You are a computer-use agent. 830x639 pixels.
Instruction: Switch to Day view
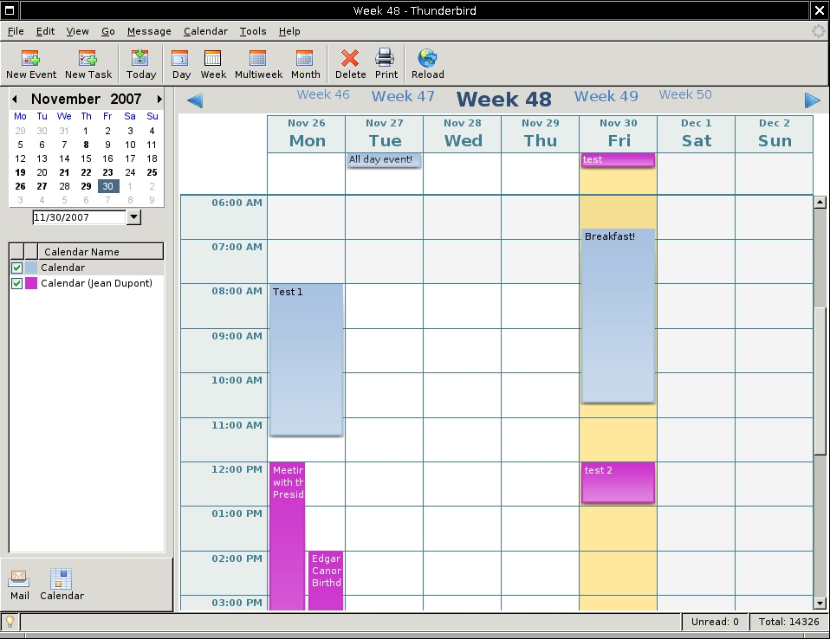(x=181, y=64)
